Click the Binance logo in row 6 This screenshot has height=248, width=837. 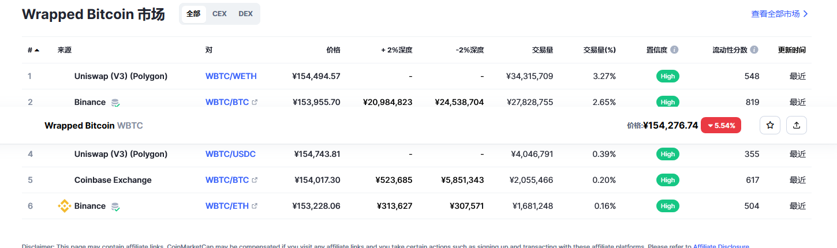[x=63, y=206]
